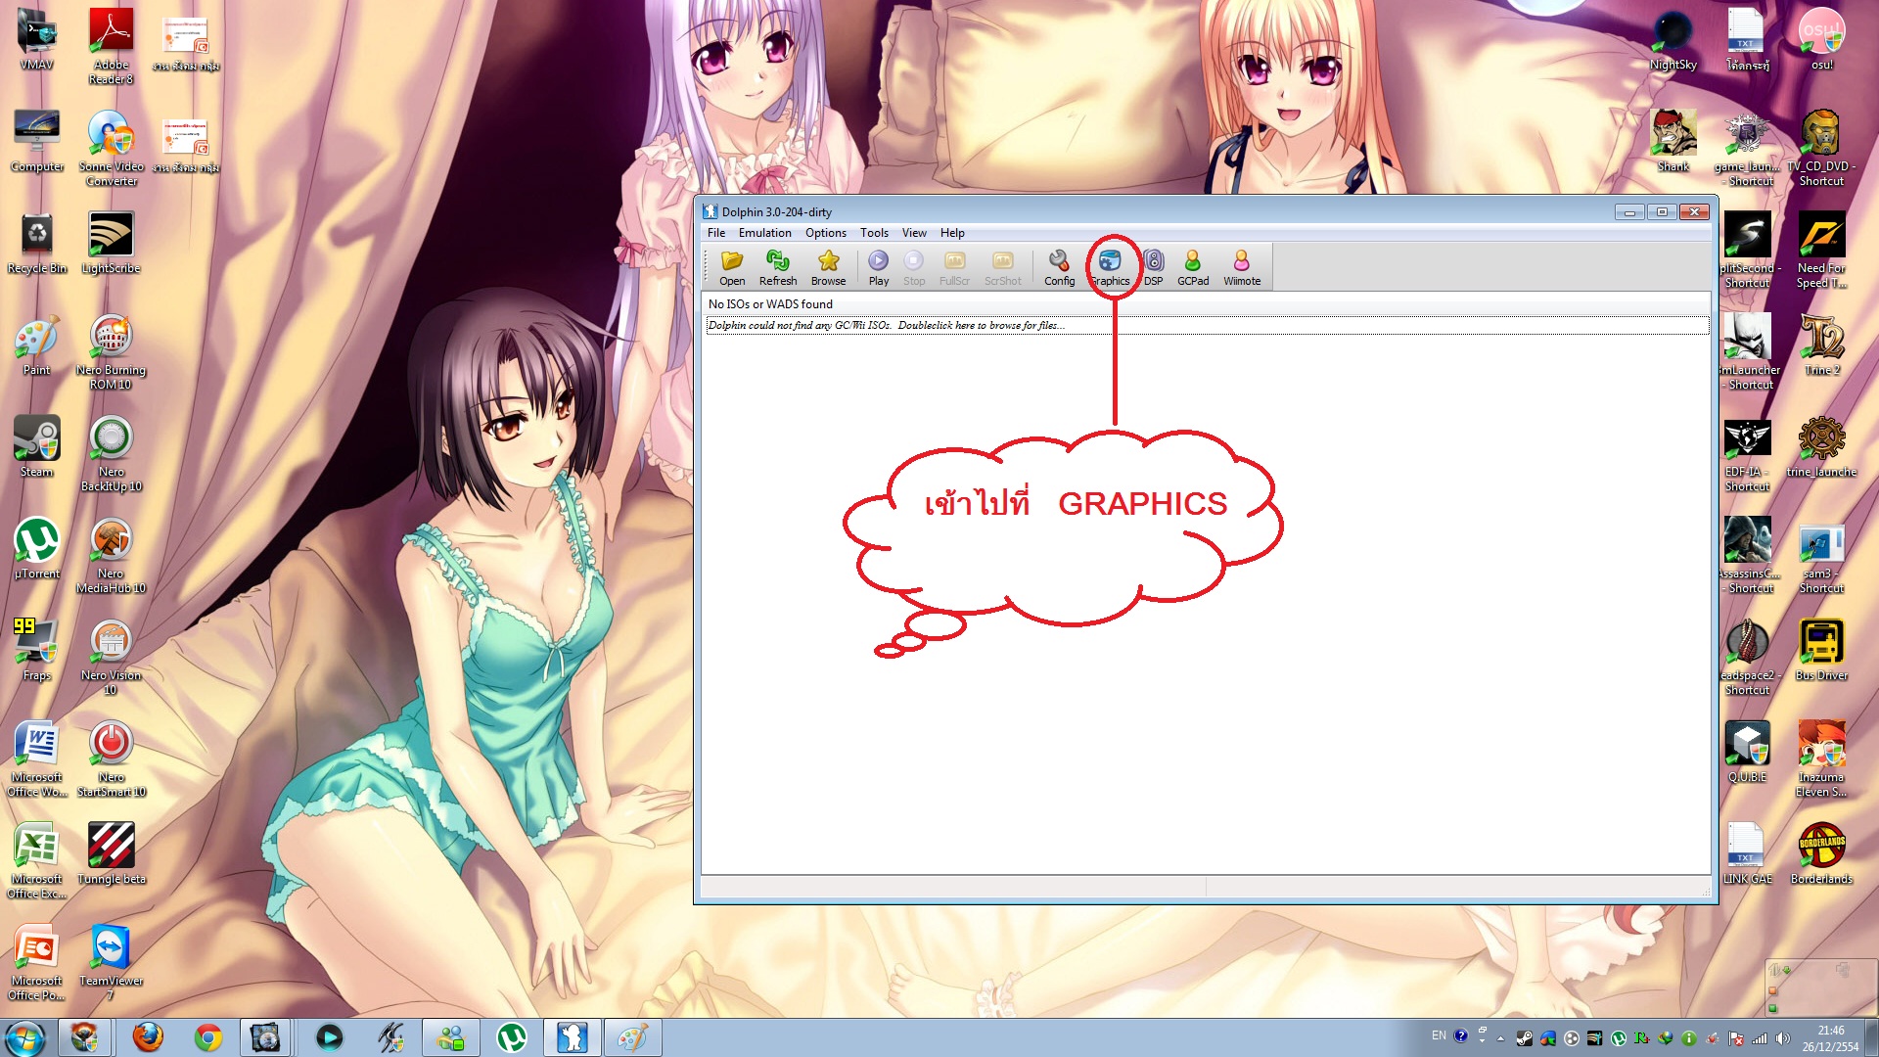Open the Windows Start menu
Image resolution: width=1879 pixels, height=1057 pixels.
point(24,1037)
